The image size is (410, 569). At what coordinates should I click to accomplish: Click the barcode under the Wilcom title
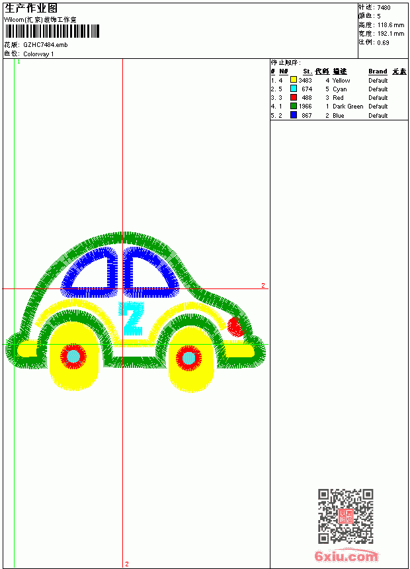click(x=52, y=31)
